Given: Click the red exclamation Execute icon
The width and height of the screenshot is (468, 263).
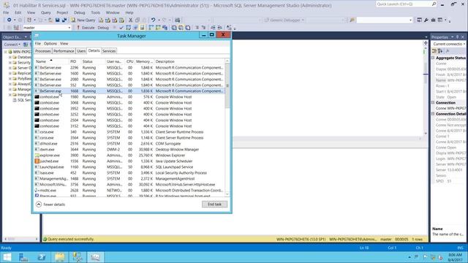Looking at the screenshot, I should [x=78, y=28].
